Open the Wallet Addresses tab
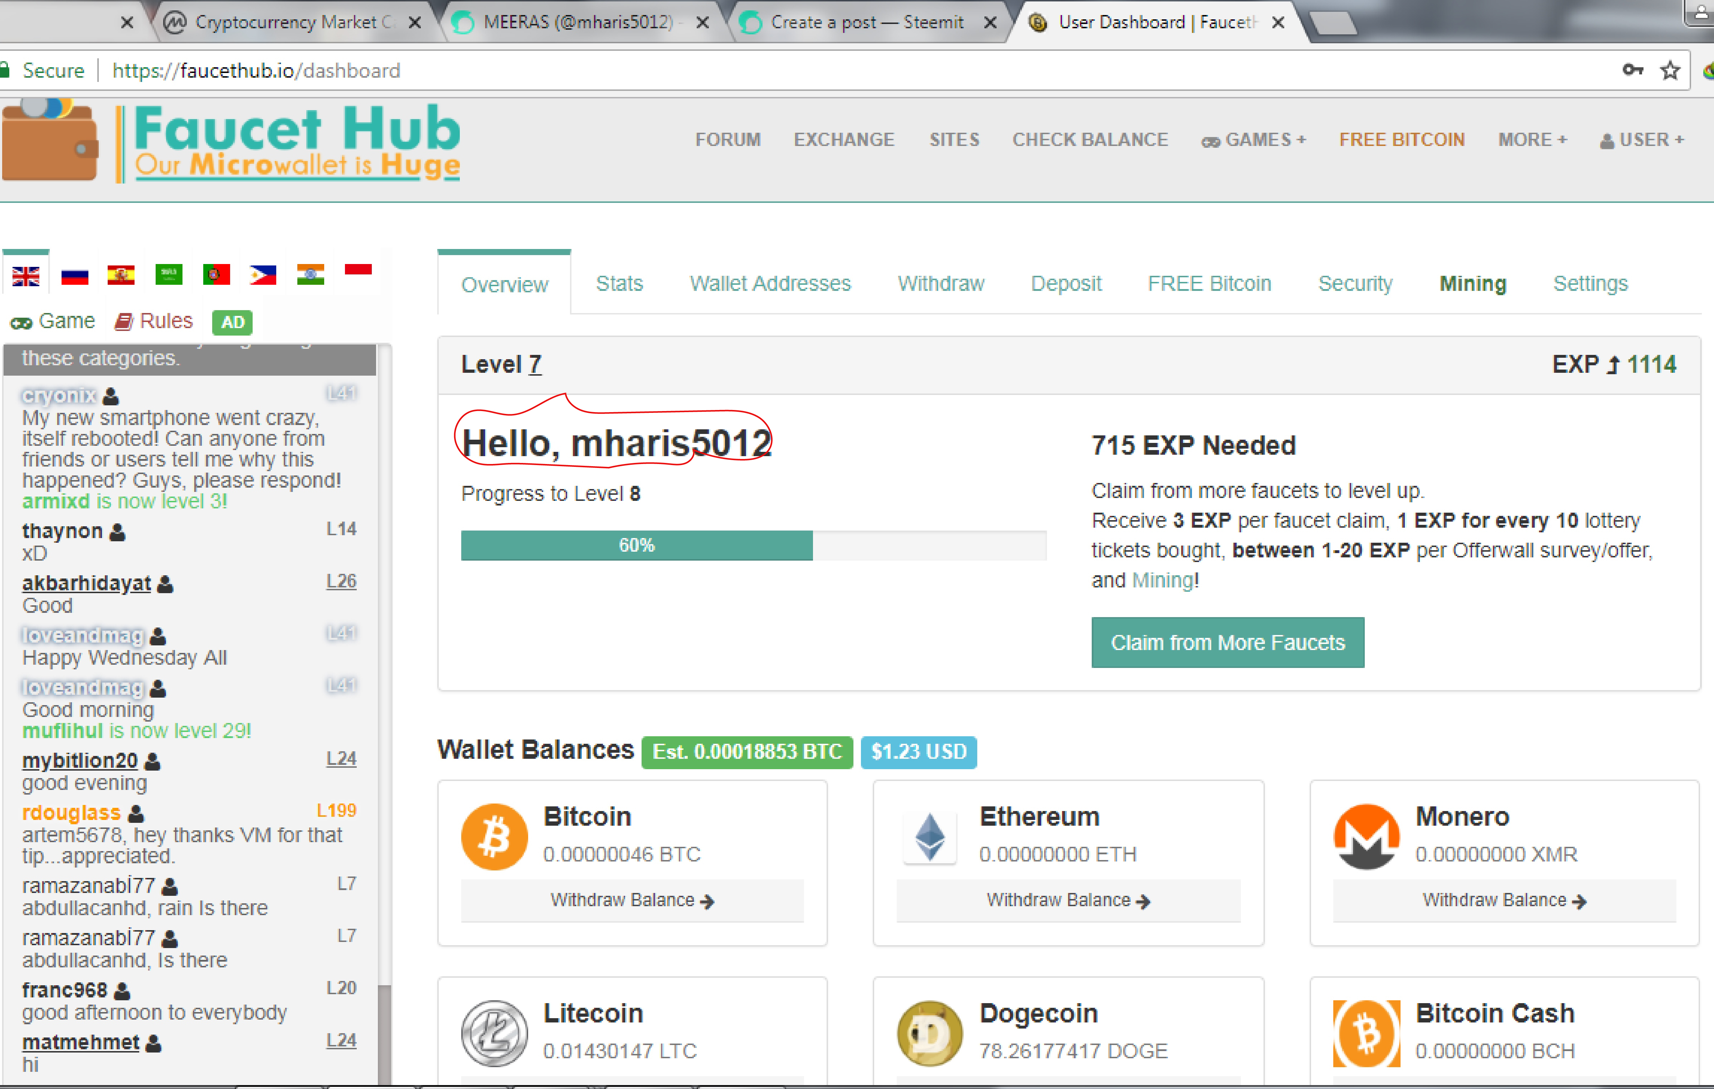This screenshot has height=1089, width=1714. [769, 284]
